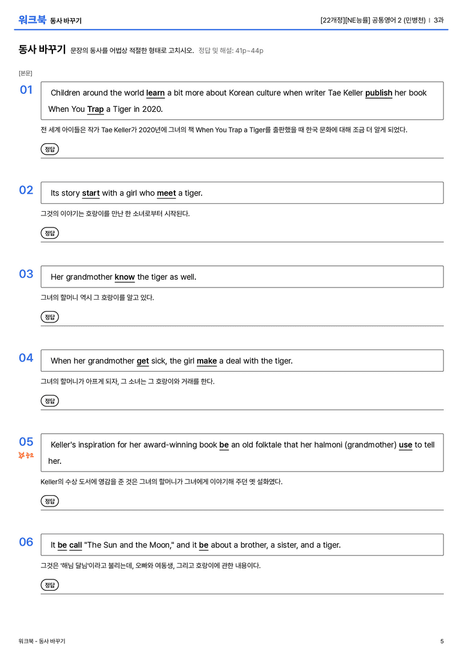Click the 정답 badge under question 02

click(x=49, y=233)
